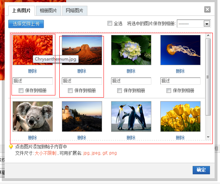Open the album selection dropdown

[207, 24]
